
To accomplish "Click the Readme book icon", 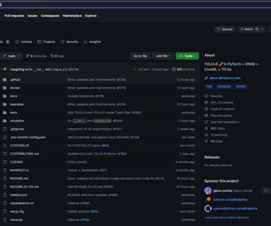I will (x=206, y=96).
